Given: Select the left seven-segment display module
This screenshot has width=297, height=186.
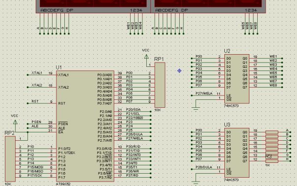Looking at the screenshot, I should tap(93, 6).
